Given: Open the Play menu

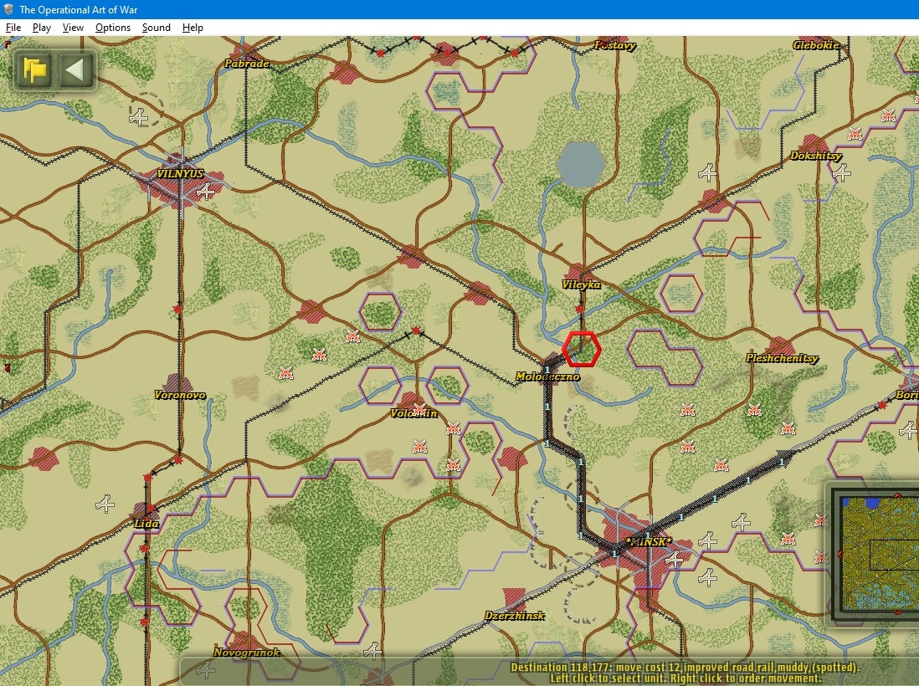Looking at the screenshot, I should coord(42,28).
